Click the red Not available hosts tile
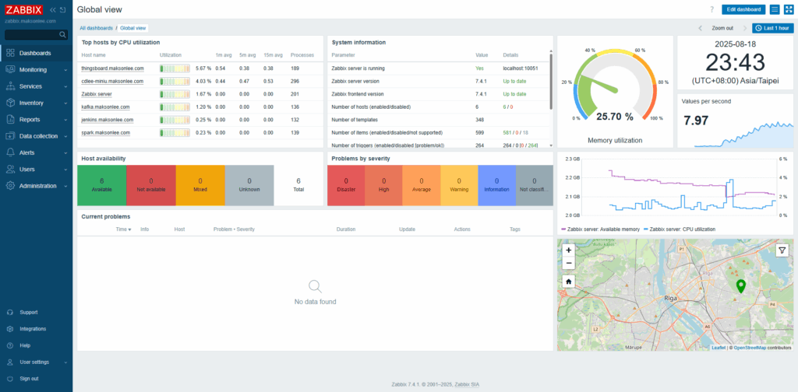 151,185
